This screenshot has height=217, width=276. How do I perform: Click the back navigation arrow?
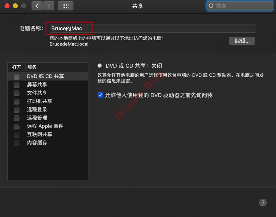click(x=37, y=6)
